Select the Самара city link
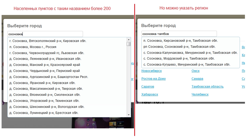246x137 pixels. pyautogui.click(x=197, y=79)
